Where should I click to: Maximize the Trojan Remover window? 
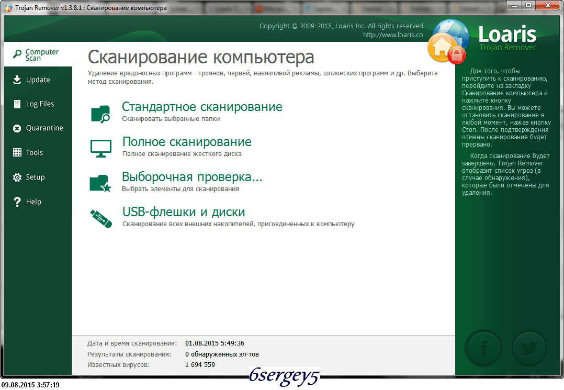528,5
